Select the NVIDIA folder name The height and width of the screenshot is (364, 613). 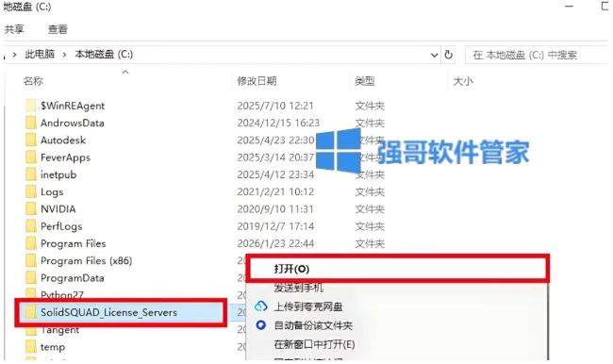click(58, 208)
